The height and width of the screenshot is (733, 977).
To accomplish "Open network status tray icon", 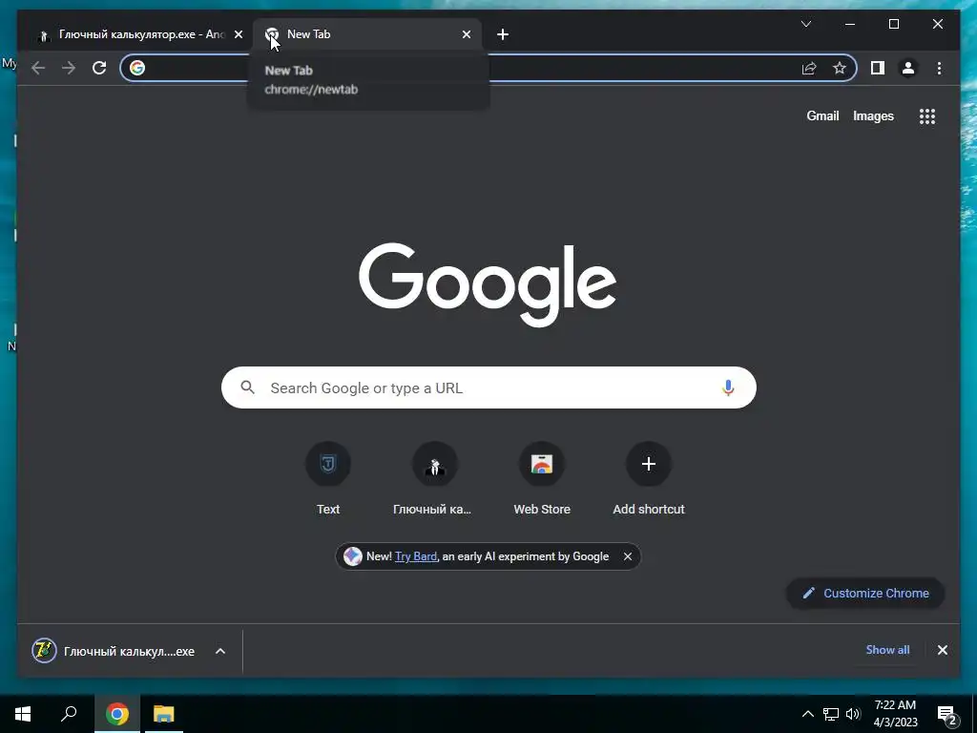I will coord(831,714).
